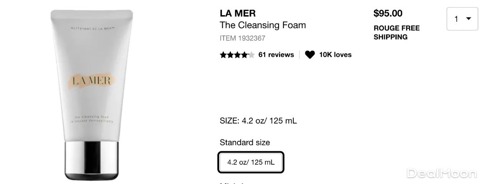The width and height of the screenshot is (483, 184).
Task: Click the SIZE: 4.2 oz/ 125 mL label
Action: point(258,121)
